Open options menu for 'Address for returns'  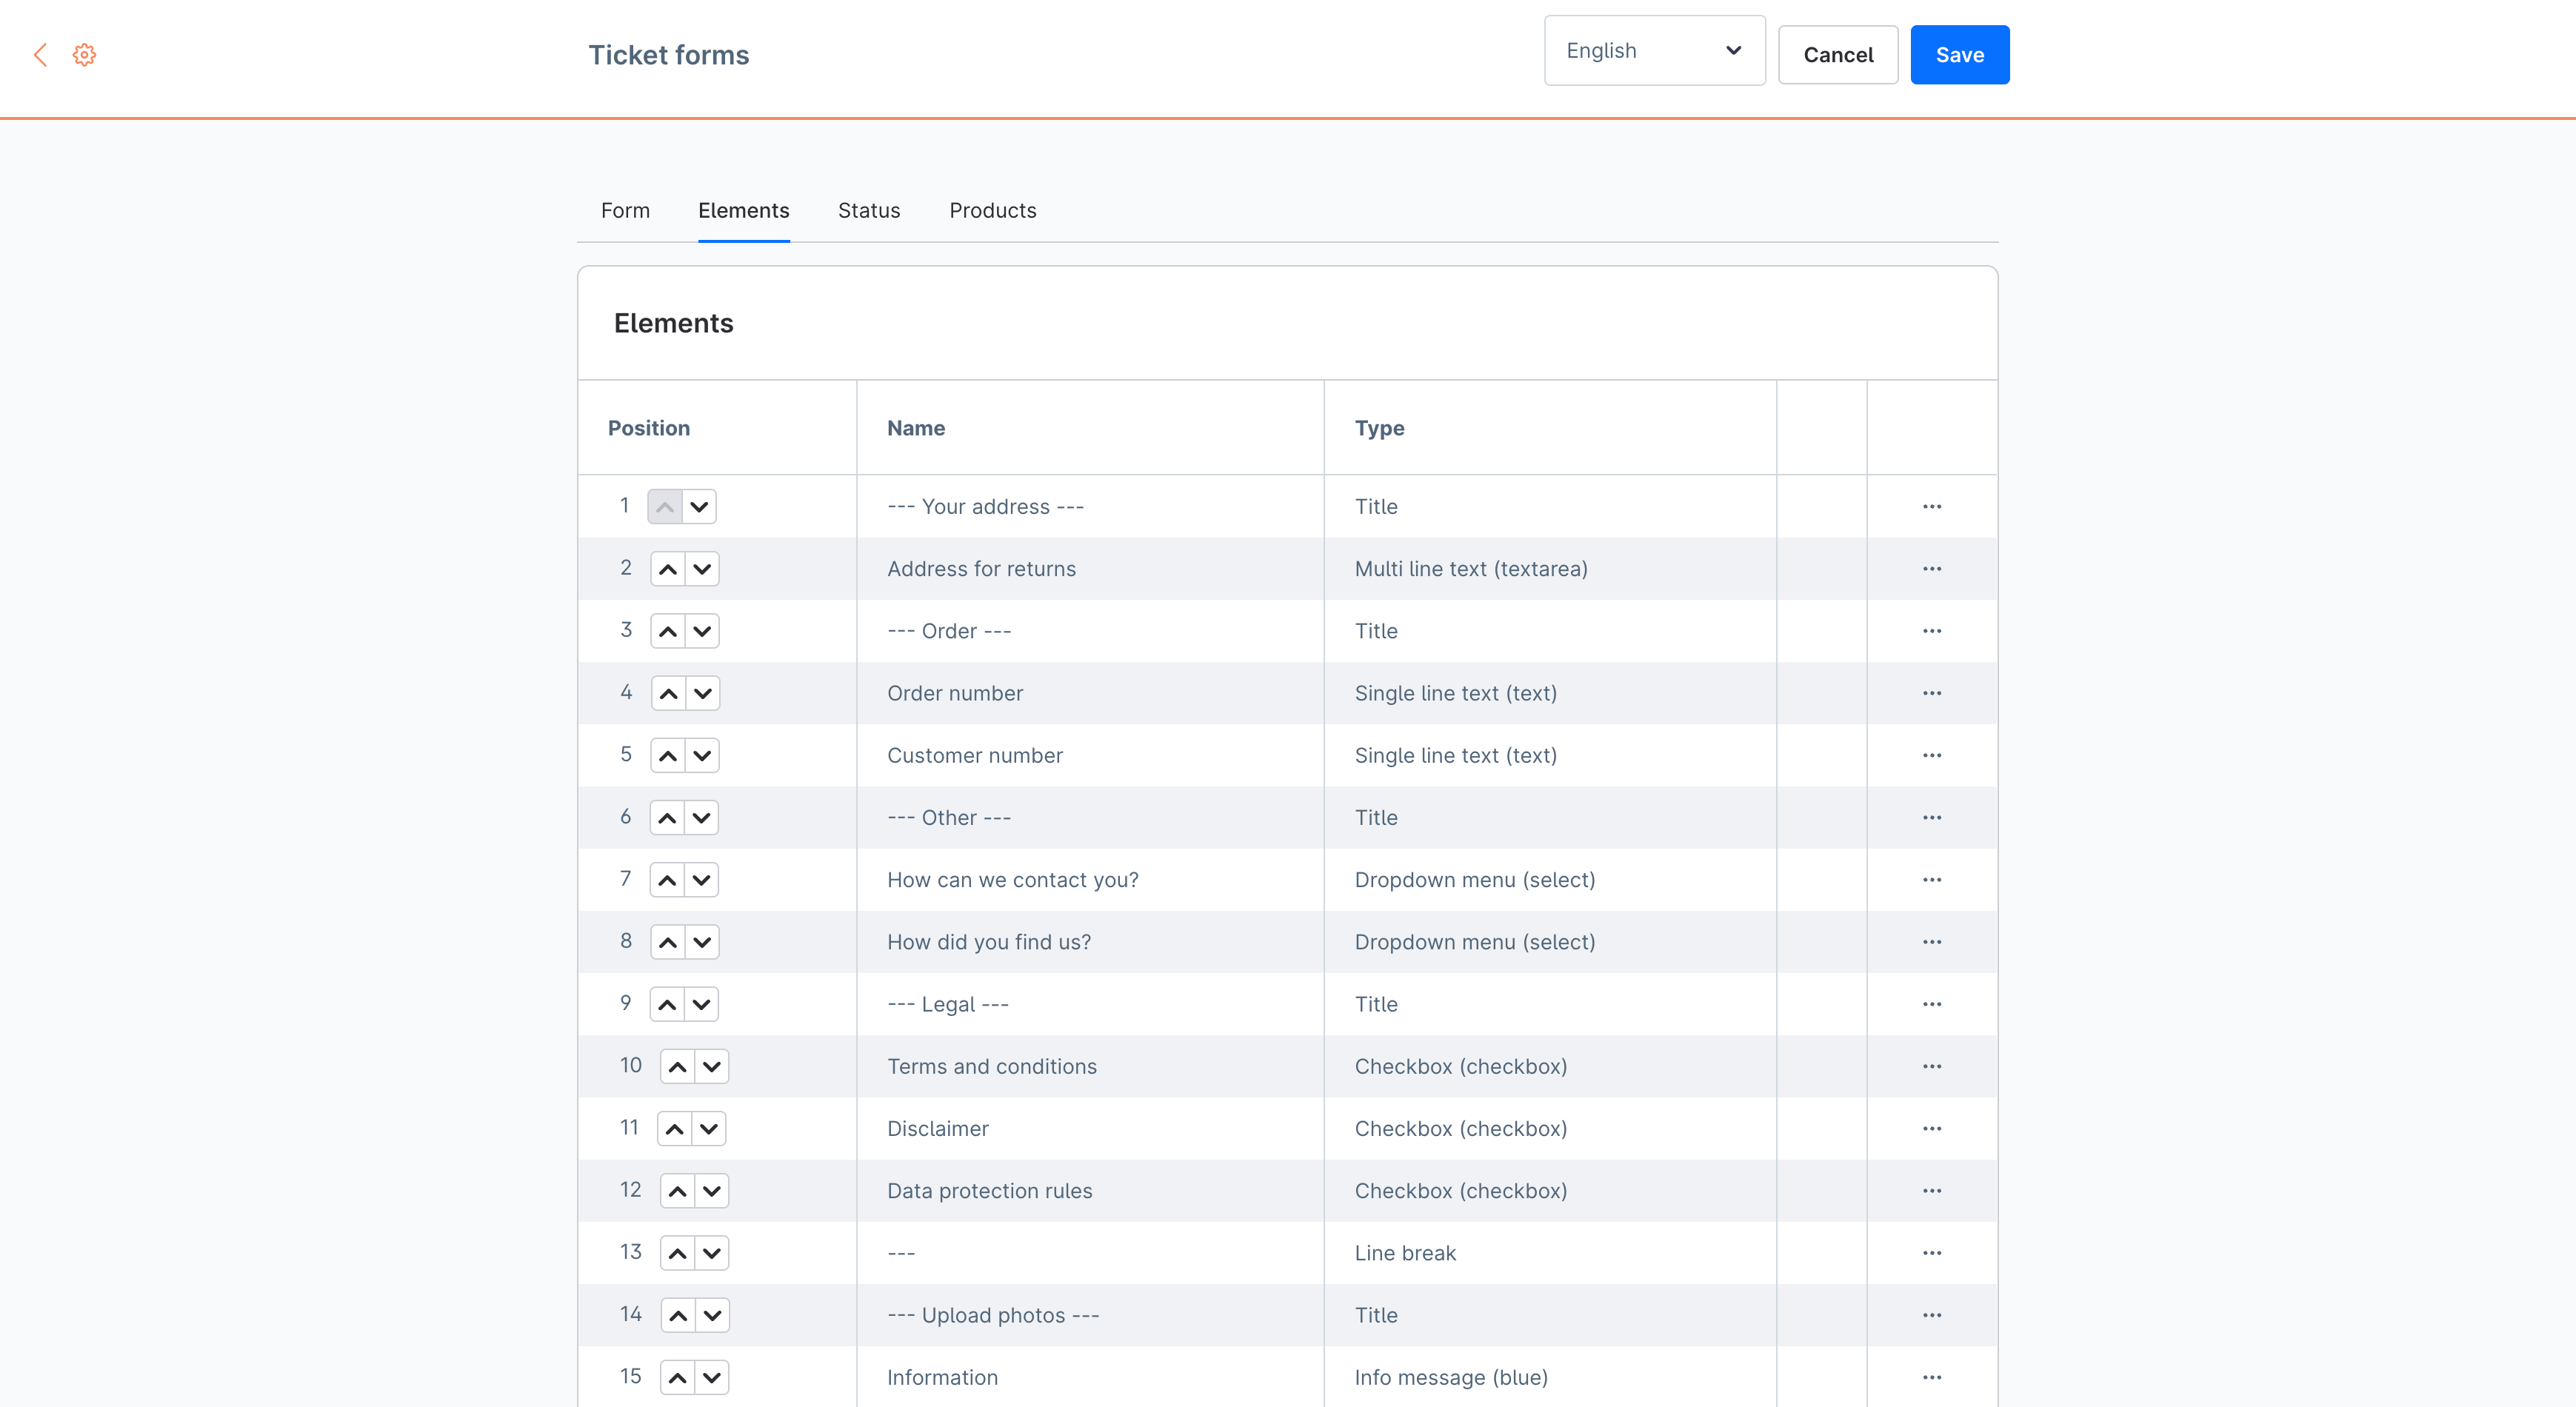click(x=1932, y=569)
